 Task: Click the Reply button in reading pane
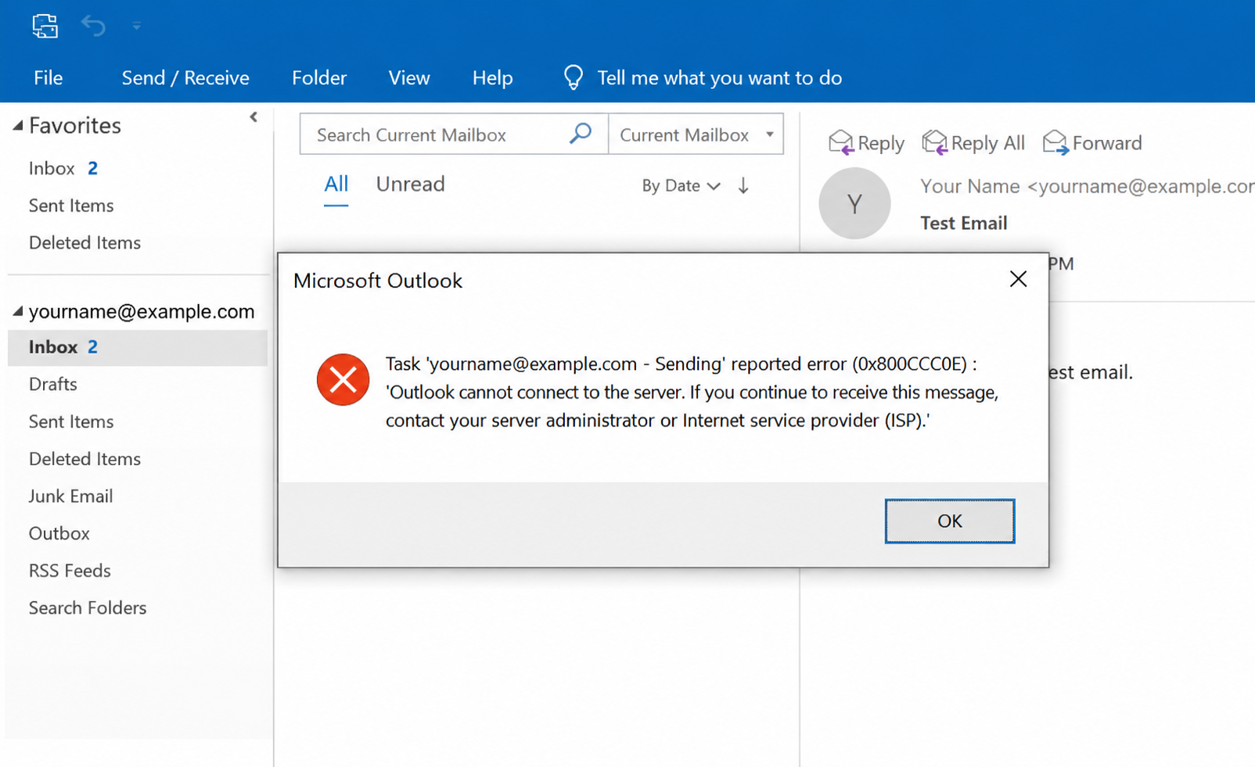866,142
